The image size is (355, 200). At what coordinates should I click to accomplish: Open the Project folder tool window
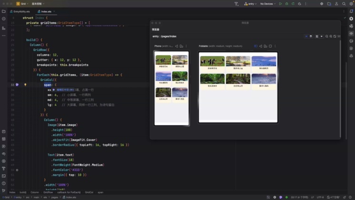(4, 11)
